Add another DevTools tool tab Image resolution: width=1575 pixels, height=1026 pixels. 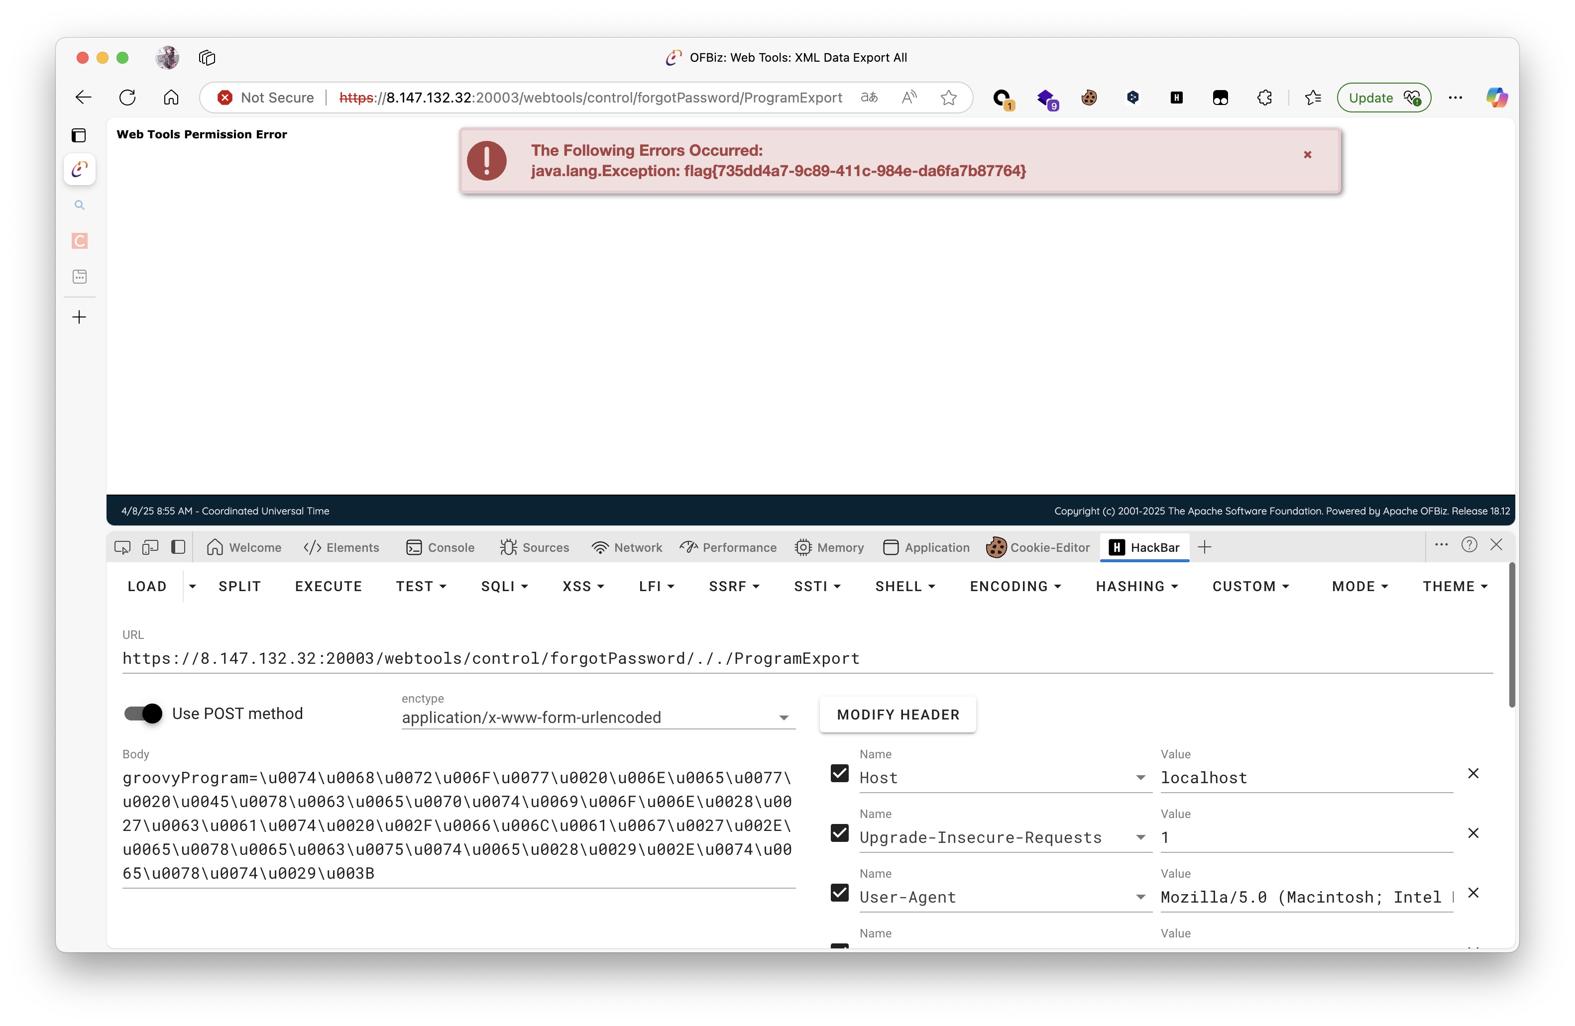coord(1205,547)
